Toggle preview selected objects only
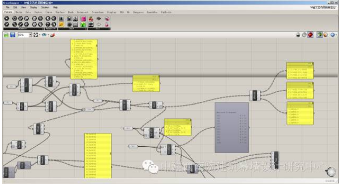 click(319, 35)
